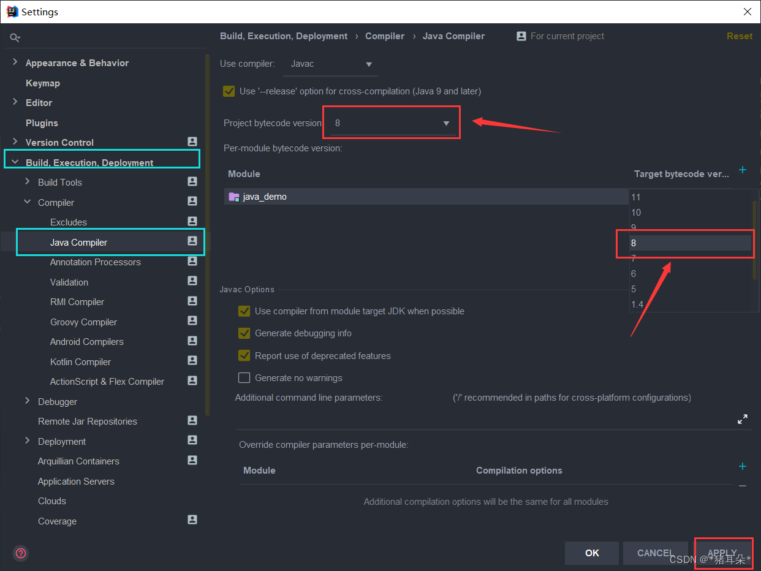Click project icon beside Android Compilers
761x571 pixels.
(192, 341)
